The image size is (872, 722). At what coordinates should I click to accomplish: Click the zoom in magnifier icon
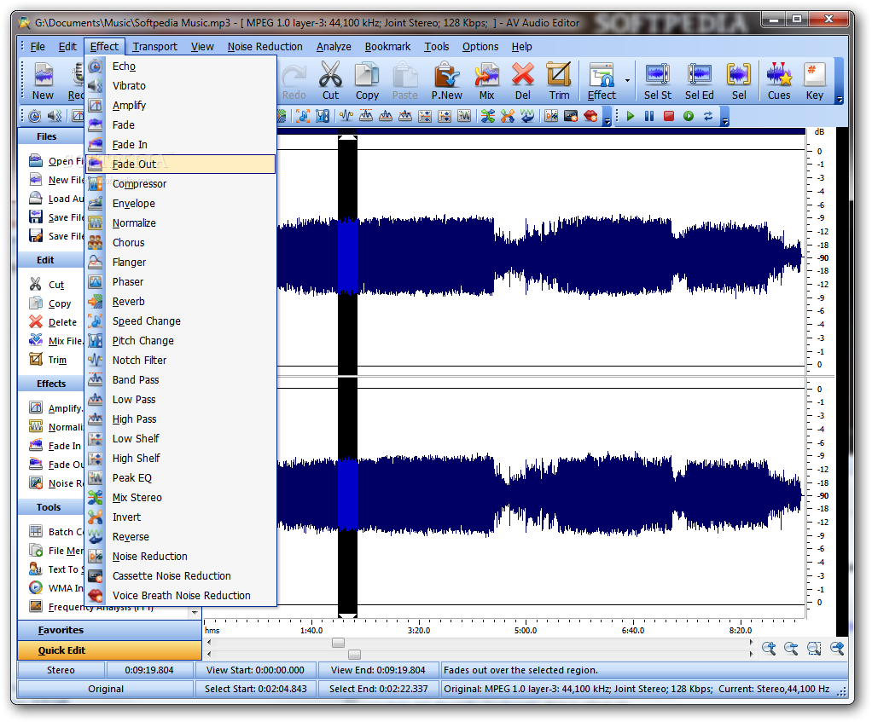coord(769,648)
